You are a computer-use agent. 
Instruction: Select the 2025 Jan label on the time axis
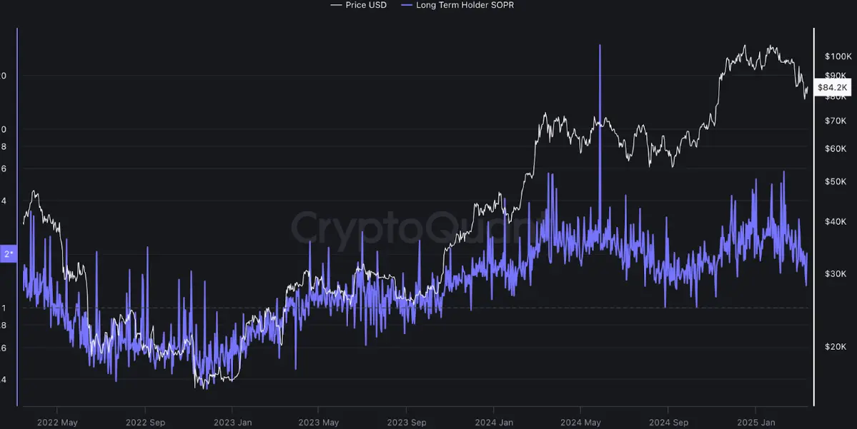point(756,422)
